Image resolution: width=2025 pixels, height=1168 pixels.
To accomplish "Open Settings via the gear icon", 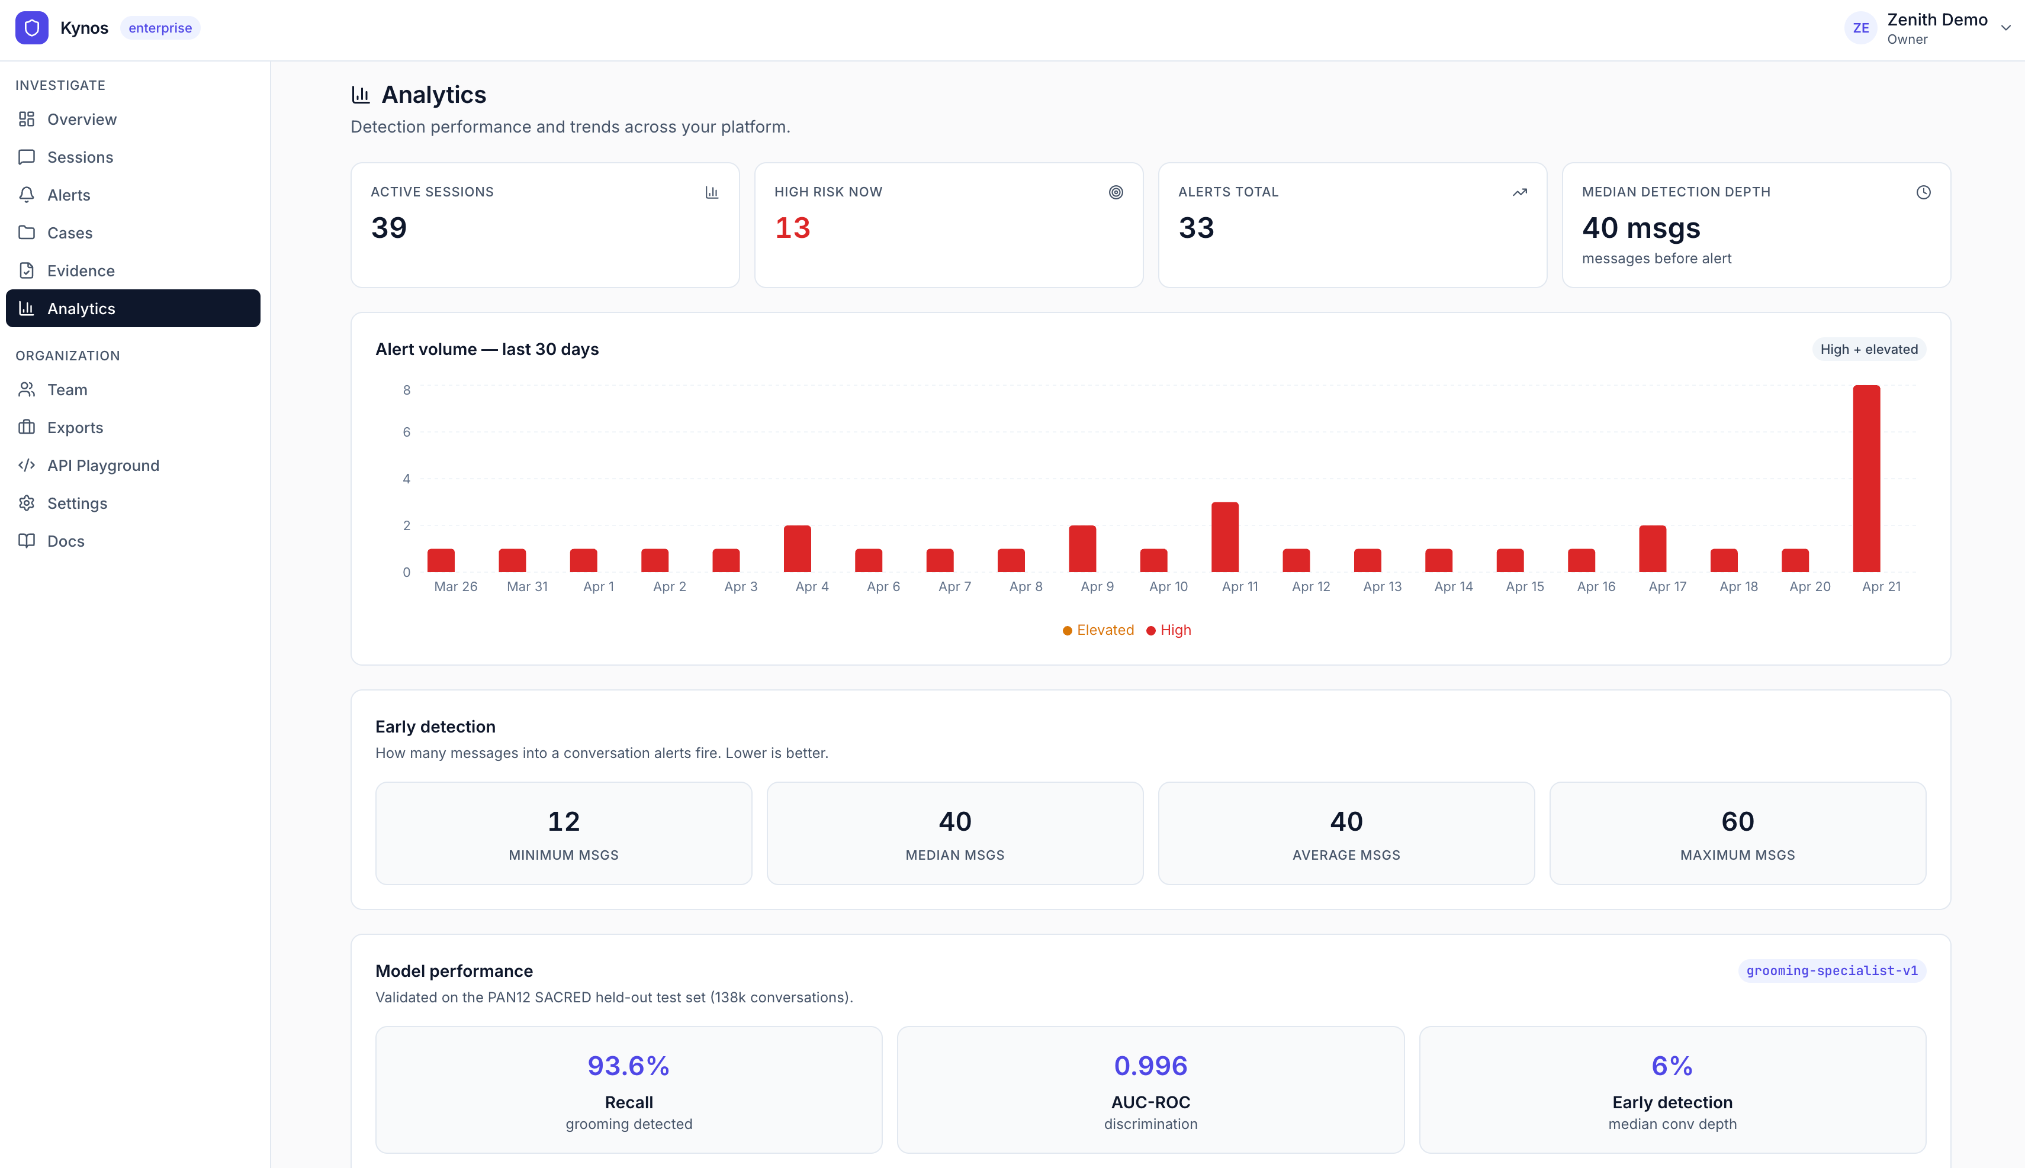I will click(x=27, y=503).
